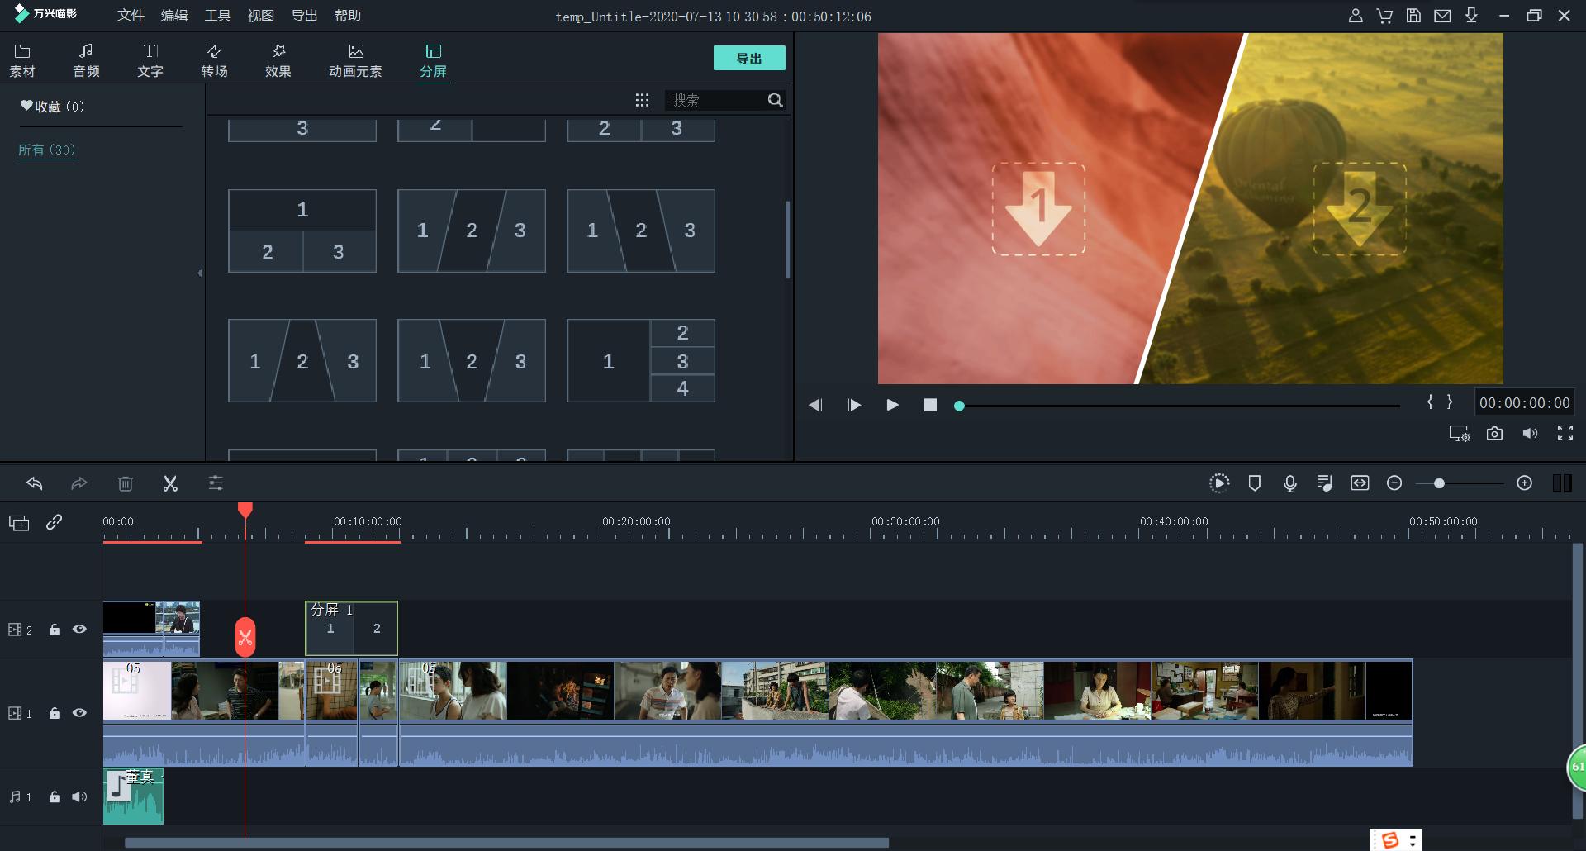Open the edit adjust sliders icon
1586x851 pixels.
216,483
